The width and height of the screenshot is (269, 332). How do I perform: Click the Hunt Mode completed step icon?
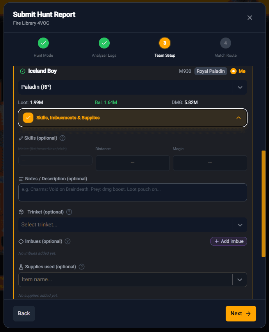point(43,43)
